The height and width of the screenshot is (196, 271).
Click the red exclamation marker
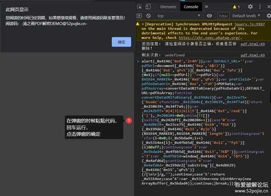click(x=129, y=121)
